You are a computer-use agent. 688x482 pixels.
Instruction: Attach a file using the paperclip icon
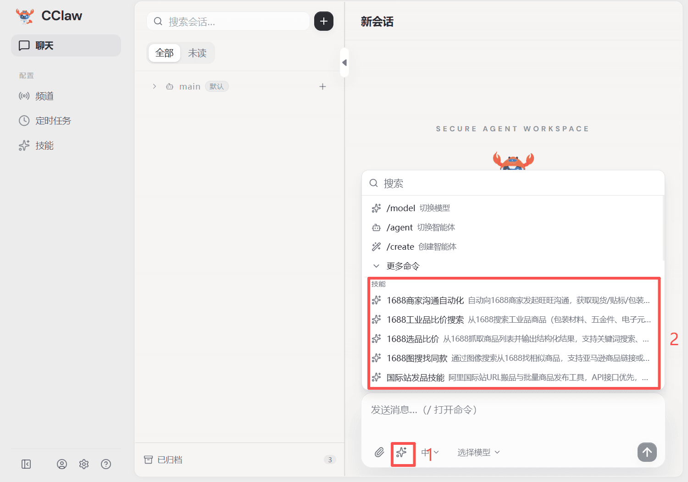379,452
